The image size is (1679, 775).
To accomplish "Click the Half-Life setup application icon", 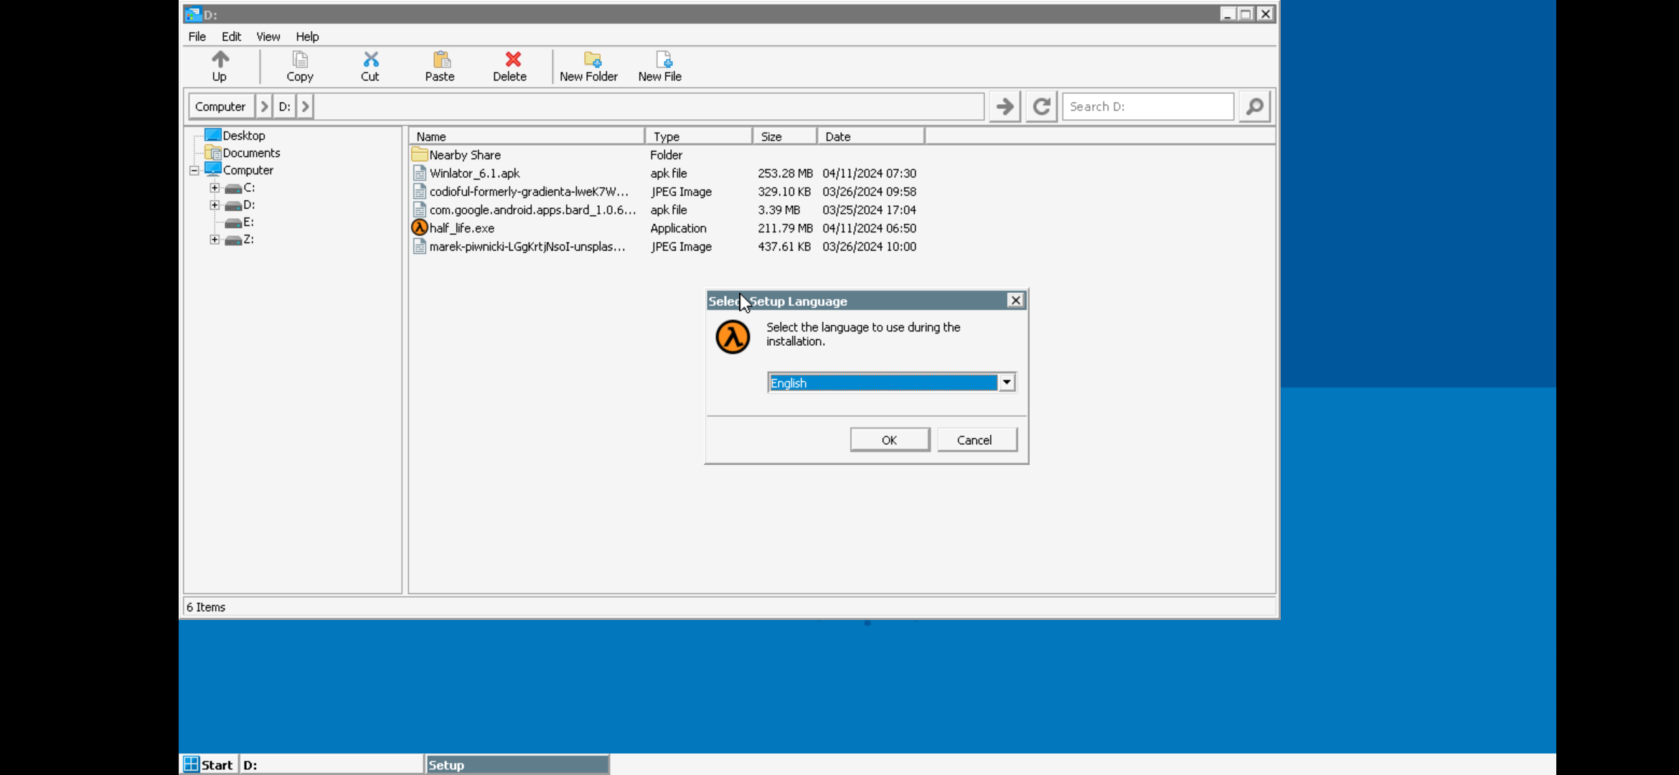I will [x=419, y=228].
